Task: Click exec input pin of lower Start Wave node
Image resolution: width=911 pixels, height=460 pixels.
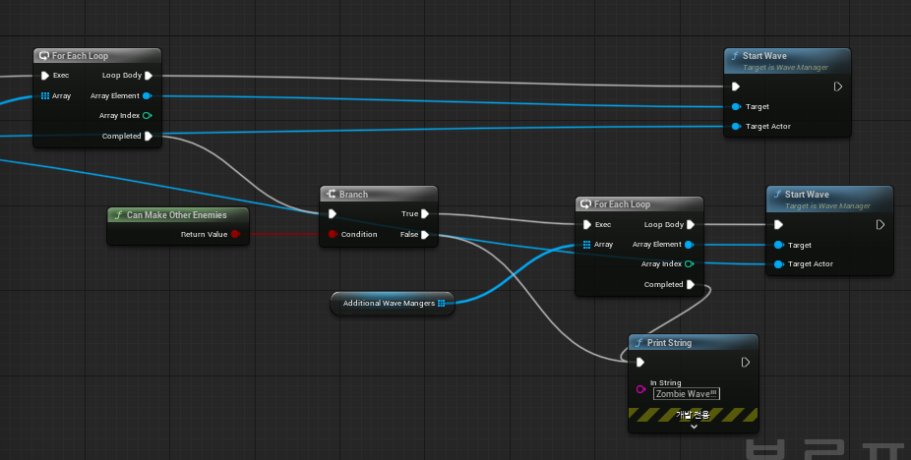Action: 778,225
